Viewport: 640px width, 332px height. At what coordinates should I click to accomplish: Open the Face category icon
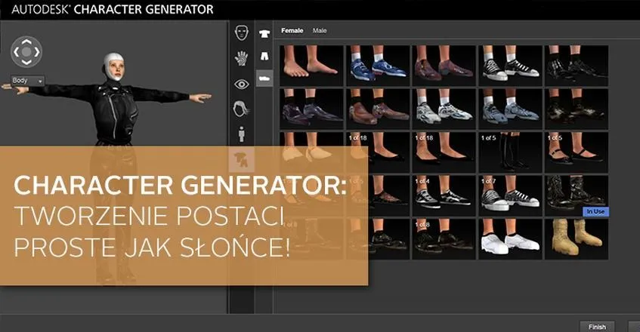[242, 32]
